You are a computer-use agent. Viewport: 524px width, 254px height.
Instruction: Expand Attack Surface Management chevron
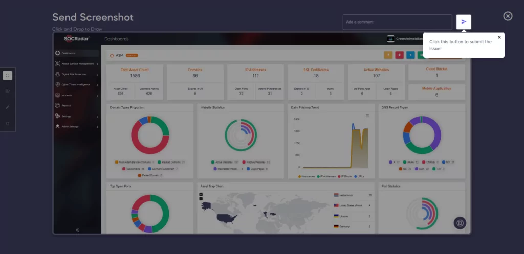98,64
